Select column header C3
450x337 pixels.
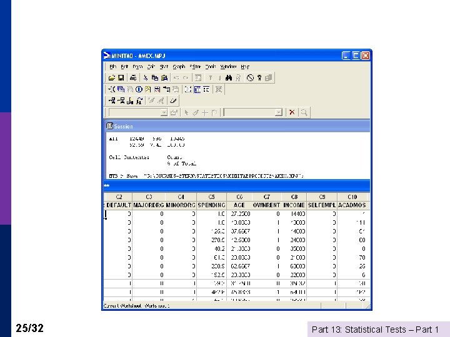point(149,197)
